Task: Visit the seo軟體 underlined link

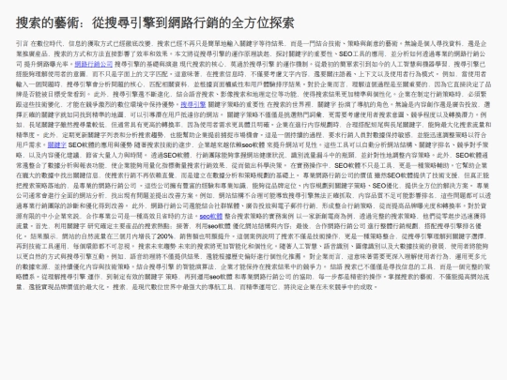Action: (211, 216)
